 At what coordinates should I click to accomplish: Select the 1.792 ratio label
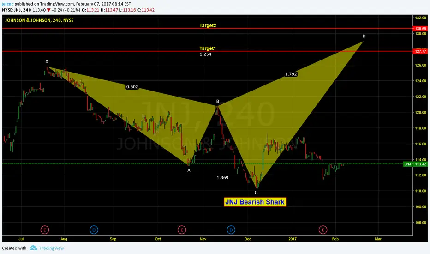tap(291, 74)
